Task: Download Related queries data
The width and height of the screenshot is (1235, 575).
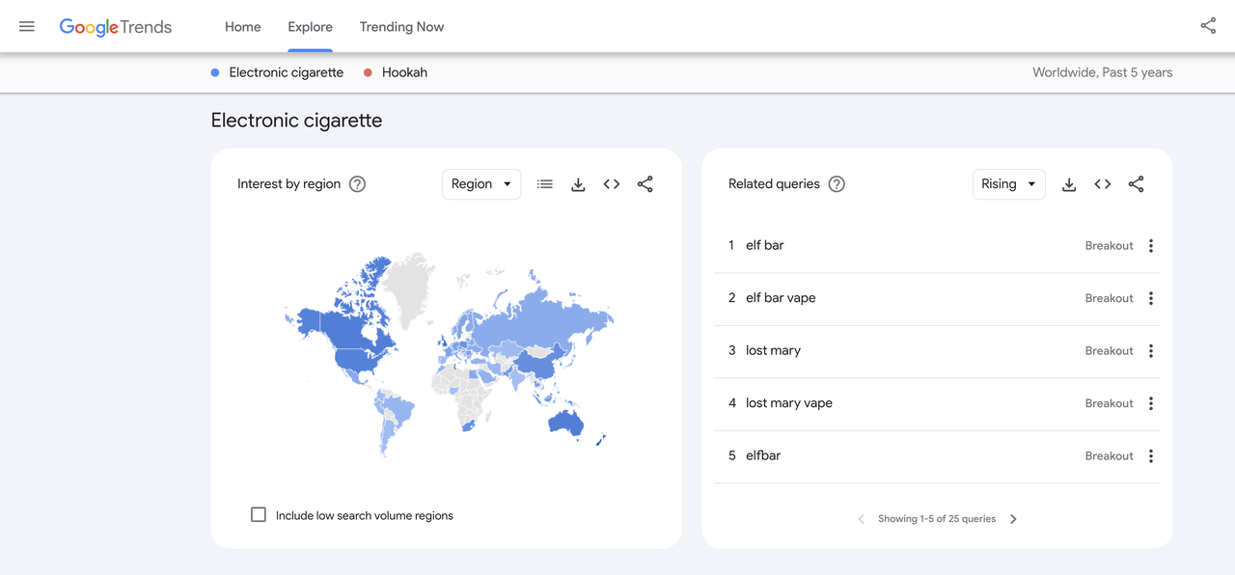Action: pos(1069,184)
